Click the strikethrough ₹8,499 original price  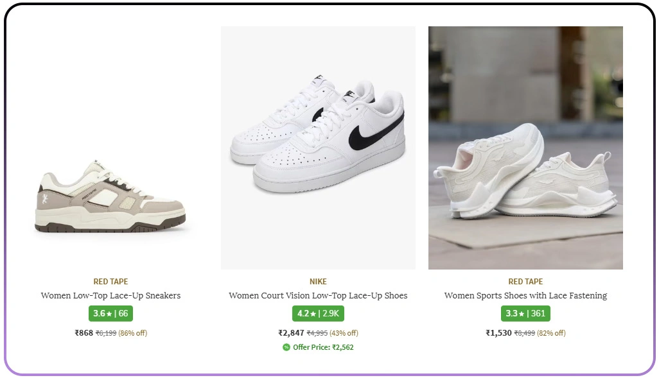tap(526, 332)
